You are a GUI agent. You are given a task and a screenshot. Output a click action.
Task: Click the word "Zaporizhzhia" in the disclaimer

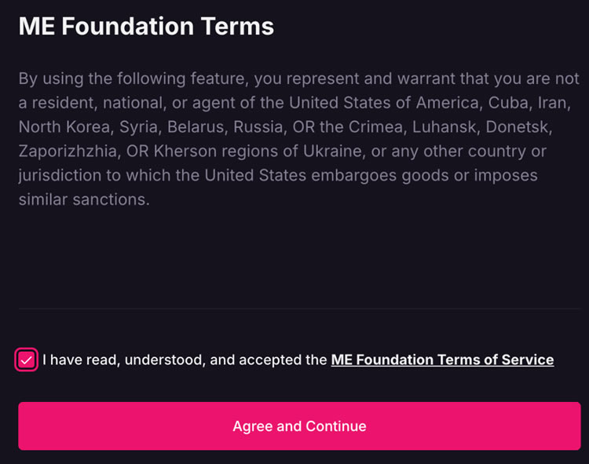click(64, 152)
